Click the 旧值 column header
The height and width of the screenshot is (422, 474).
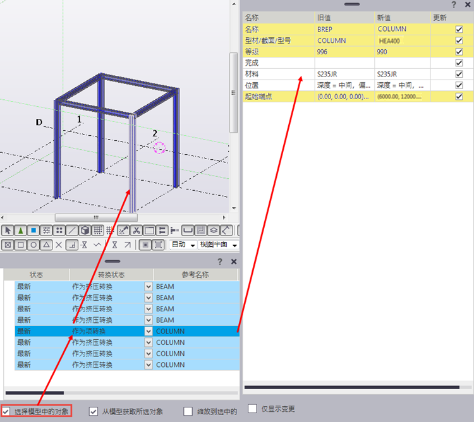344,18
